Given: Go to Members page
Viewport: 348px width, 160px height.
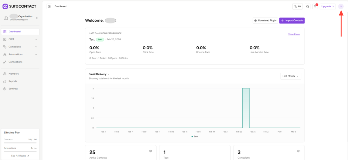Looking at the screenshot, I should click(x=13, y=74).
